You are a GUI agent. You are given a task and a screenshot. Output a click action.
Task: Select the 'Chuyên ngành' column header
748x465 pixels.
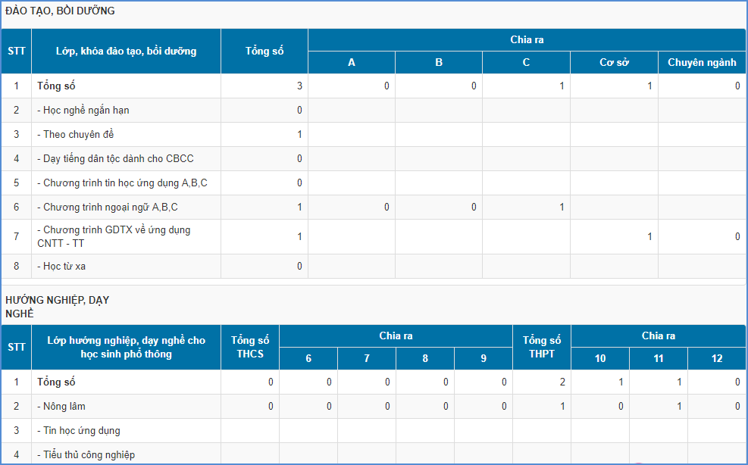pos(702,63)
